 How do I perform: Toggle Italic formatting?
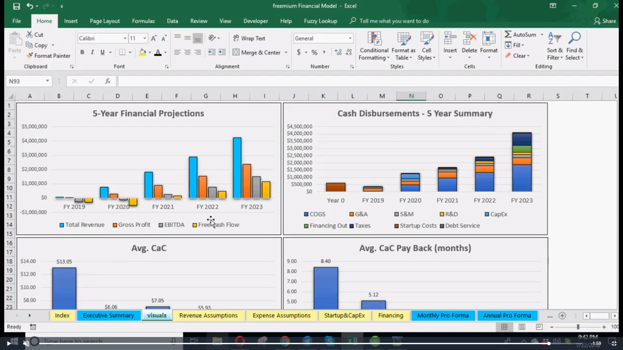[x=92, y=52]
